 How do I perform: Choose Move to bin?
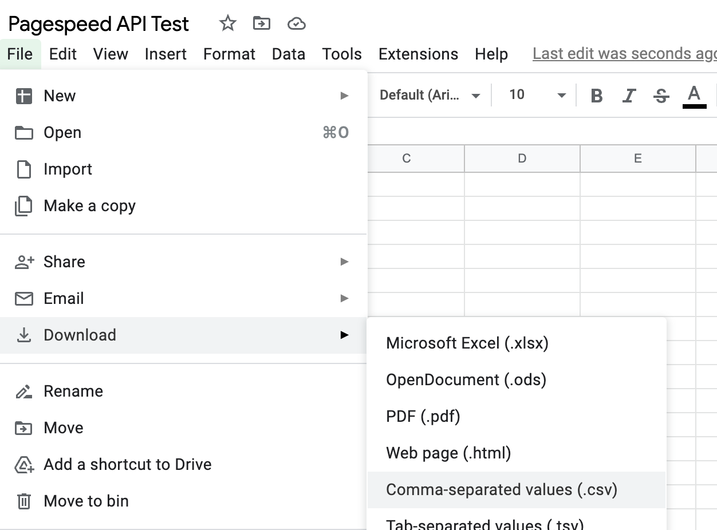coord(86,501)
